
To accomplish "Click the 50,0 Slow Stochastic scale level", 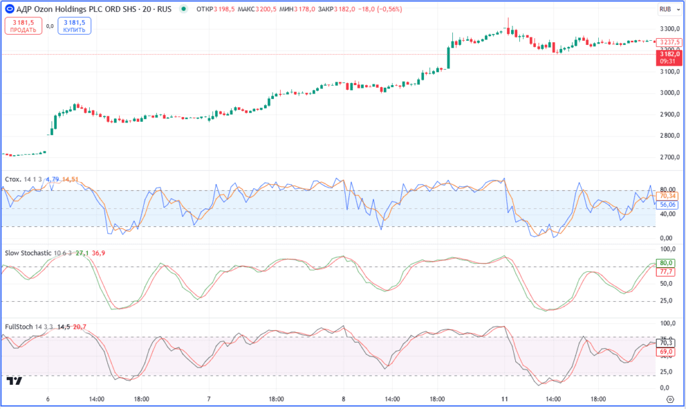I will [x=666, y=284].
